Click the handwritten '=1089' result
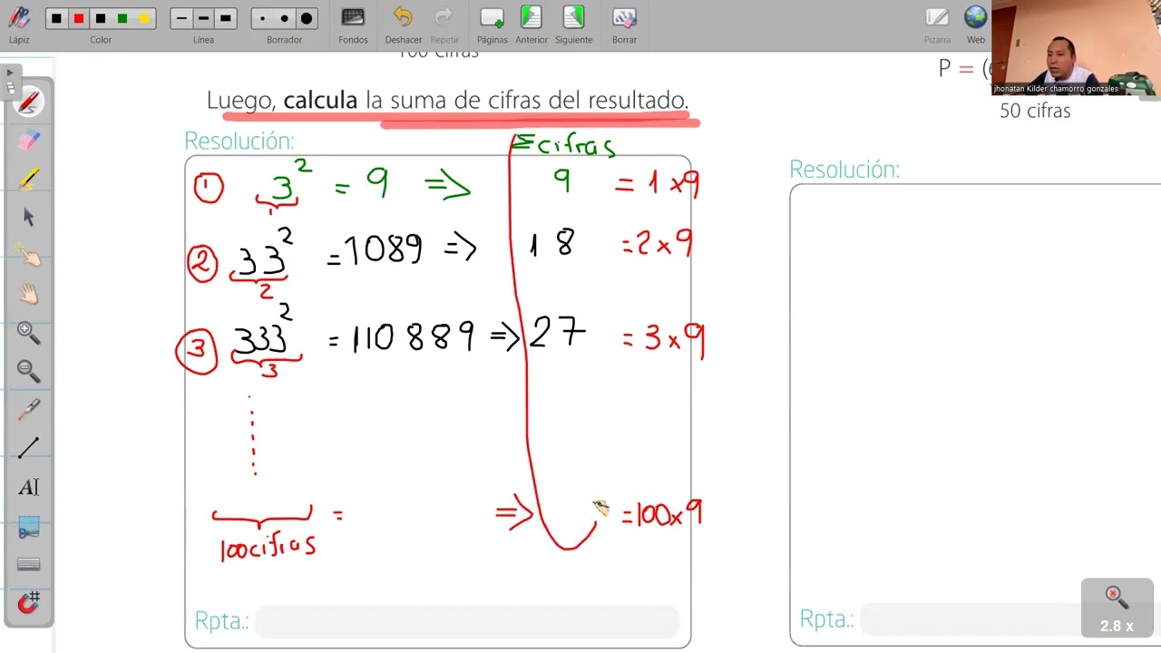 375,250
